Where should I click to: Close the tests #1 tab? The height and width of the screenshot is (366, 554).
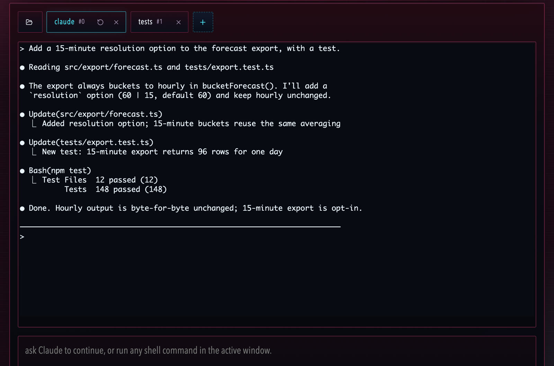click(x=179, y=22)
